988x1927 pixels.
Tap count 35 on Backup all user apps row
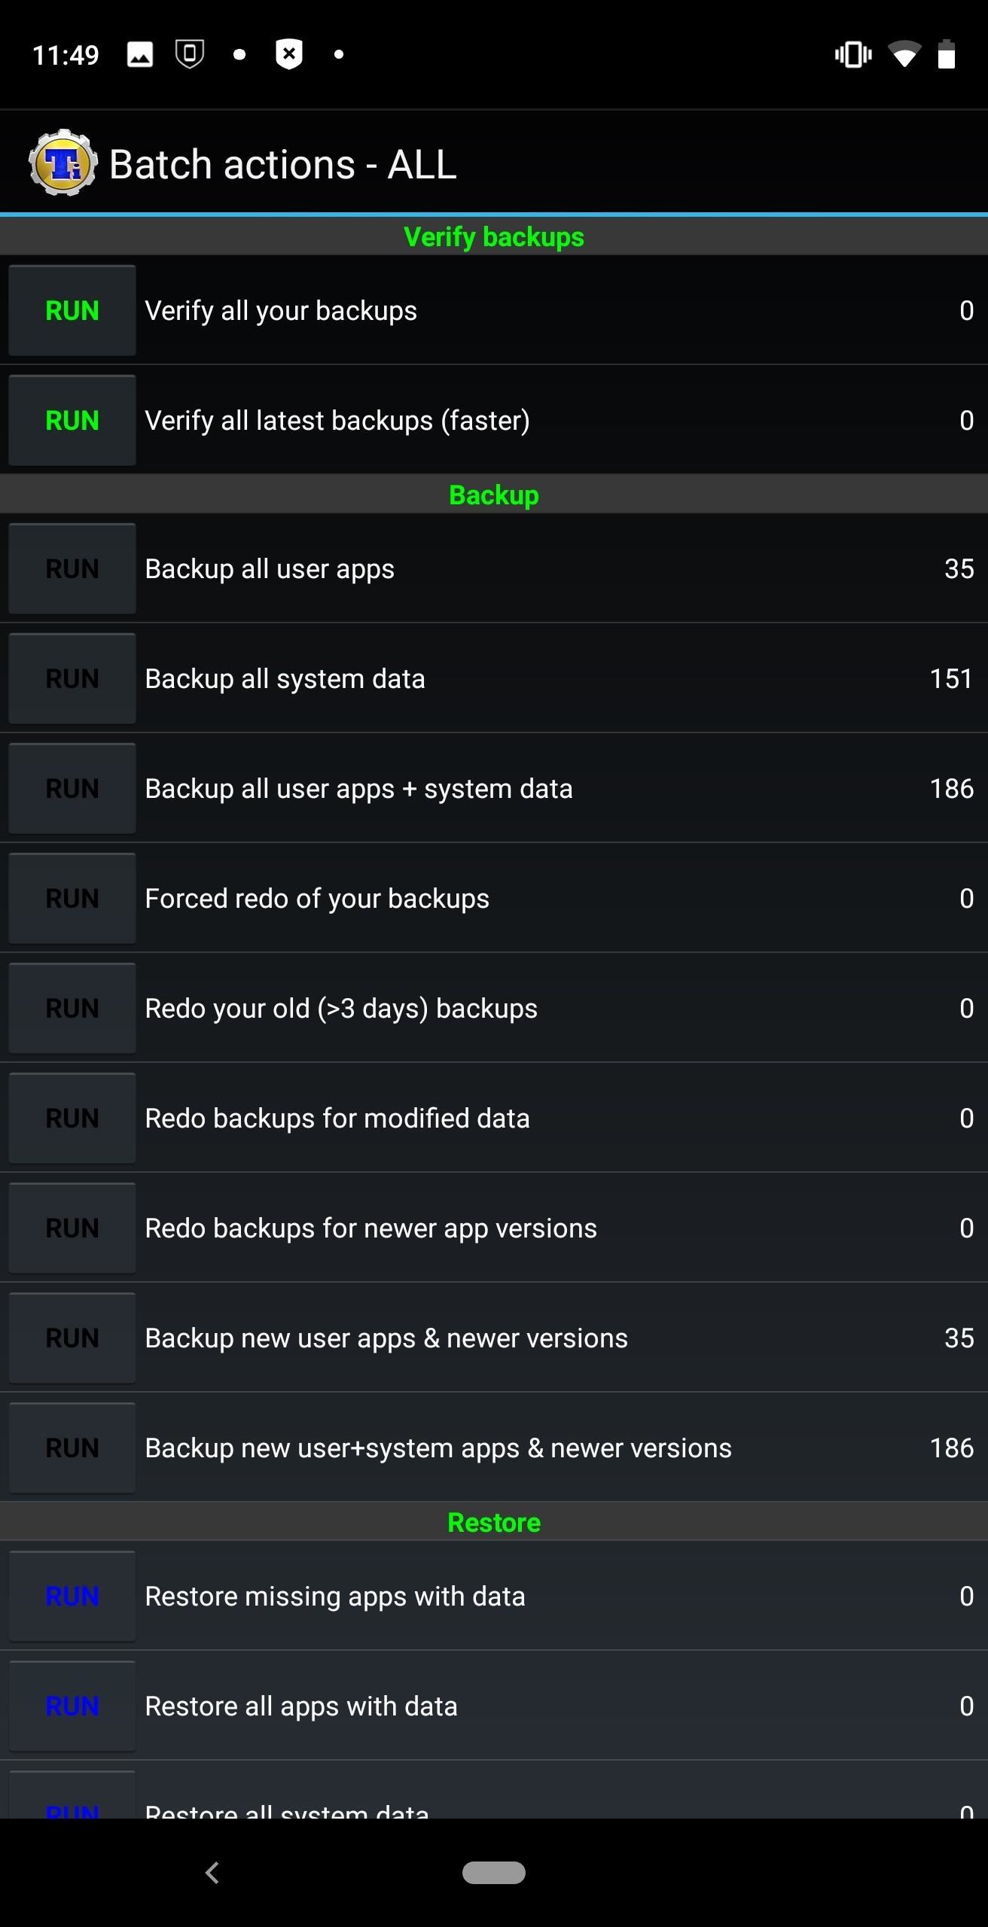point(959,568)
